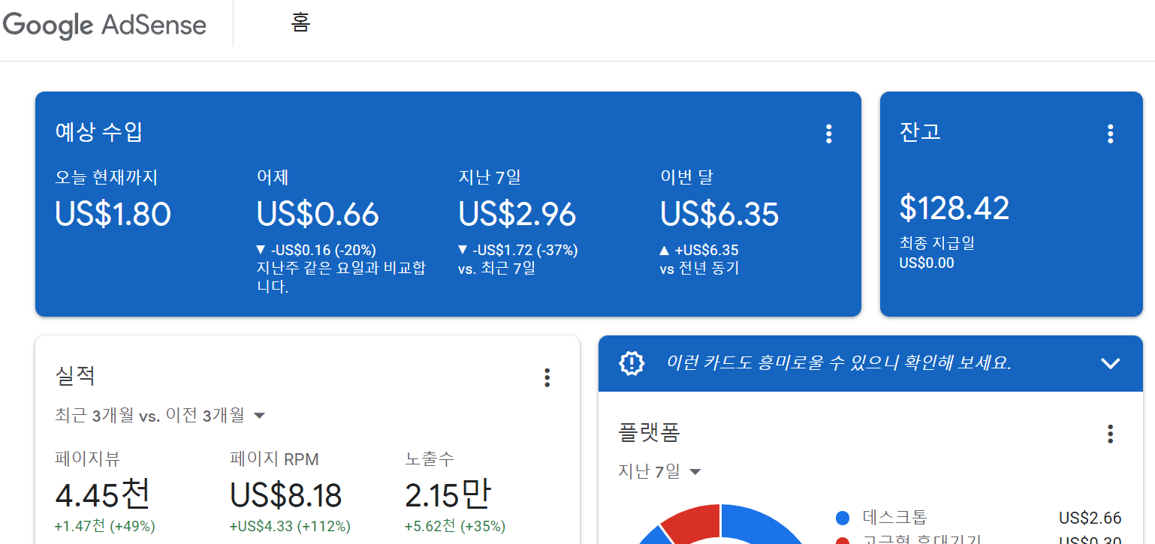The width and height of the screenshot is (1155, 544).
Task: Collapse the suggested cards banner chevron
Action: [1110, 363]
